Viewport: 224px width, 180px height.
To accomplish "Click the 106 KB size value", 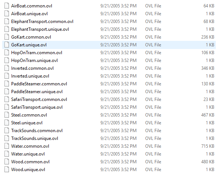I will tap(208, 53).
